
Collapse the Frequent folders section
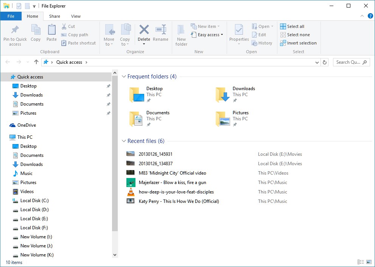[x=124, y=77]
